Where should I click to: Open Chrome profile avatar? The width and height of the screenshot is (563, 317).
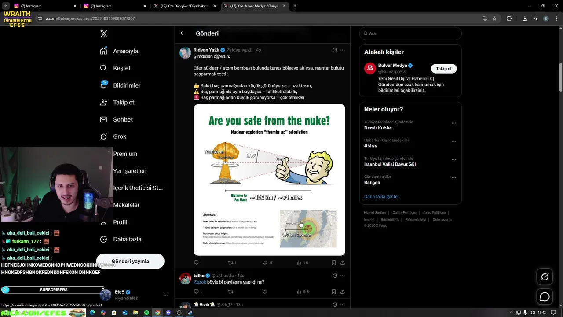point(546,18)
